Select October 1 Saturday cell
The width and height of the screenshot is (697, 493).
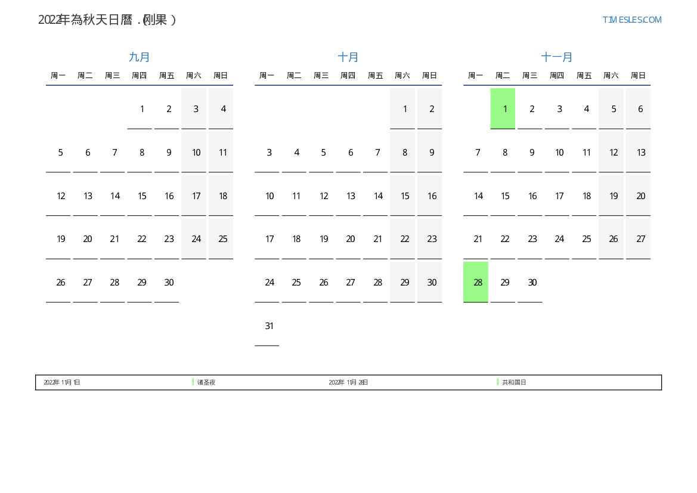coord(405,109)
